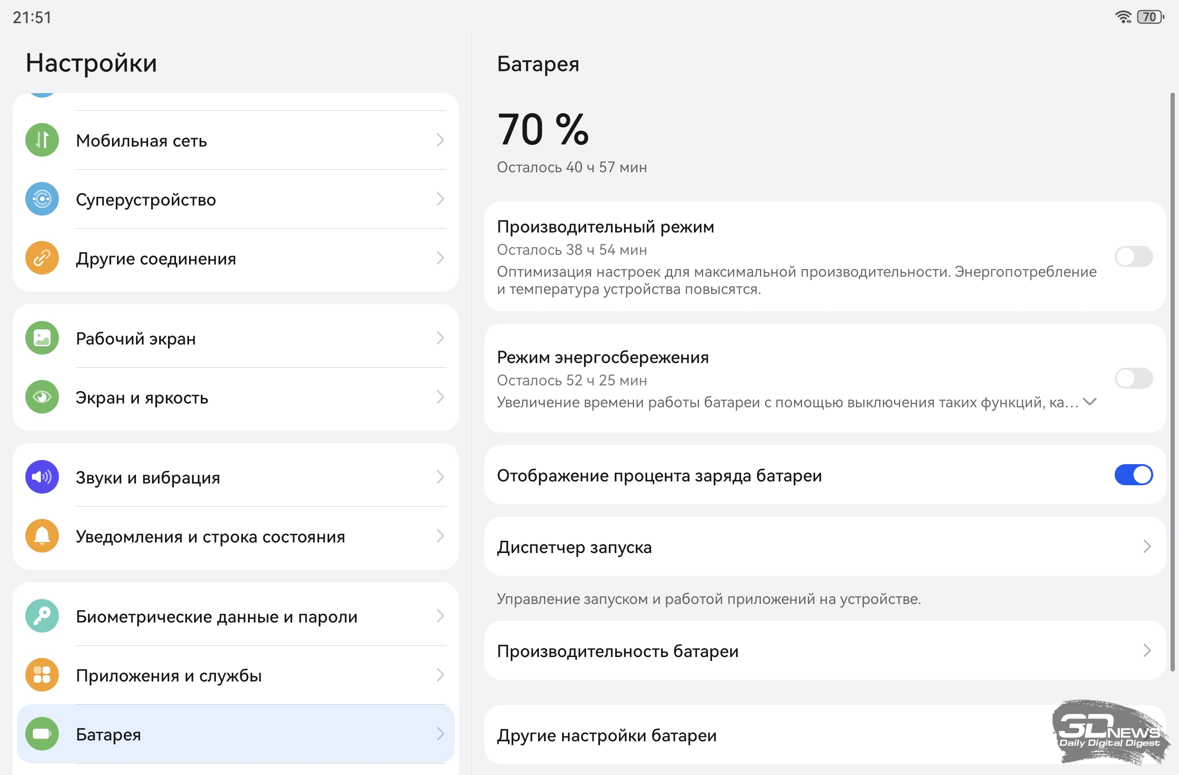
Task: Open Производительность батареи via its chevron
Action: [x=1147, y=651]
